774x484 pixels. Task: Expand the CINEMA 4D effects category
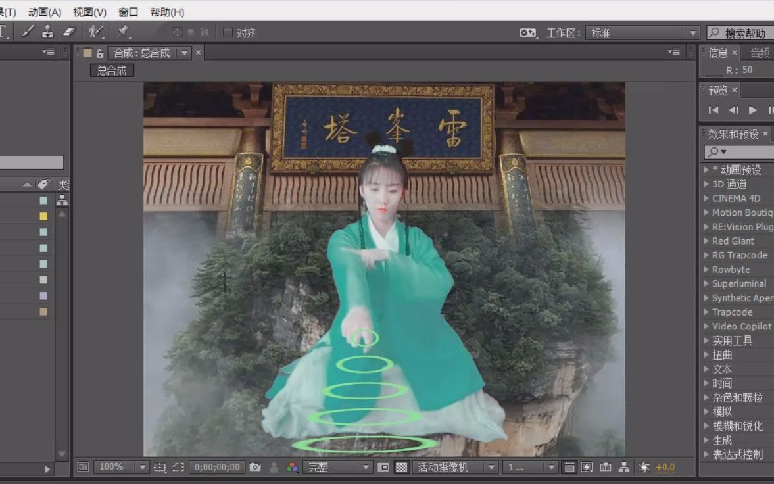click(x=706, y=198)
